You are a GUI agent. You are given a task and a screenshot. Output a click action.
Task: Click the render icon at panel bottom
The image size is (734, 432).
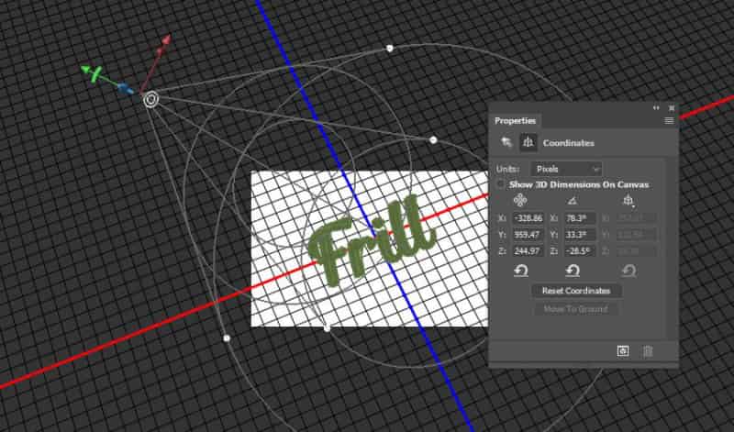click(623, 351)
